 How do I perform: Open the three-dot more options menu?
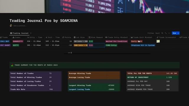pos(169,33)
